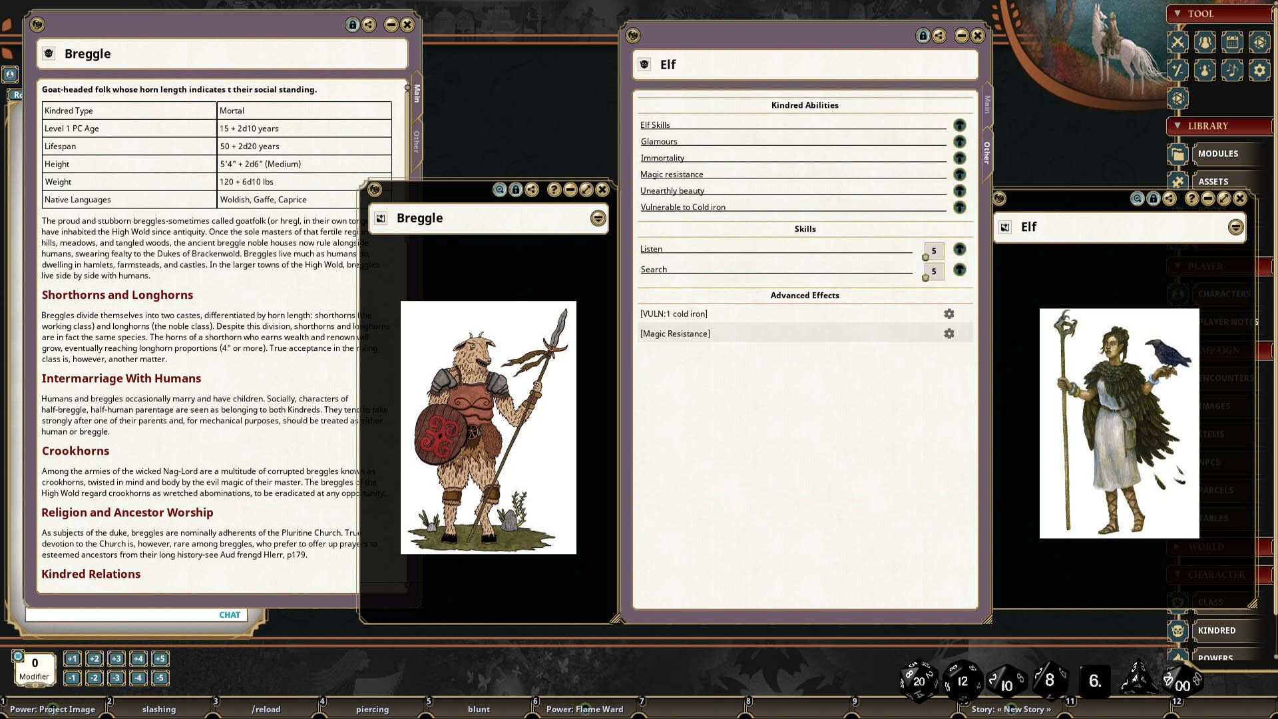Click the gear beside Magic Resistance effect
The width and height of the screenshot is (1278, 719).
(x=949, y=334)
